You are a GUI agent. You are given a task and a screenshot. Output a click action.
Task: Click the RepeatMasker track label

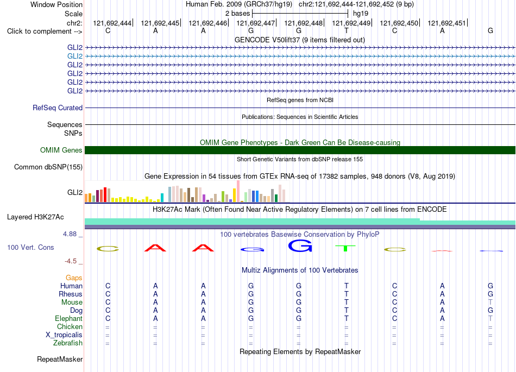(x=60, y=359)
